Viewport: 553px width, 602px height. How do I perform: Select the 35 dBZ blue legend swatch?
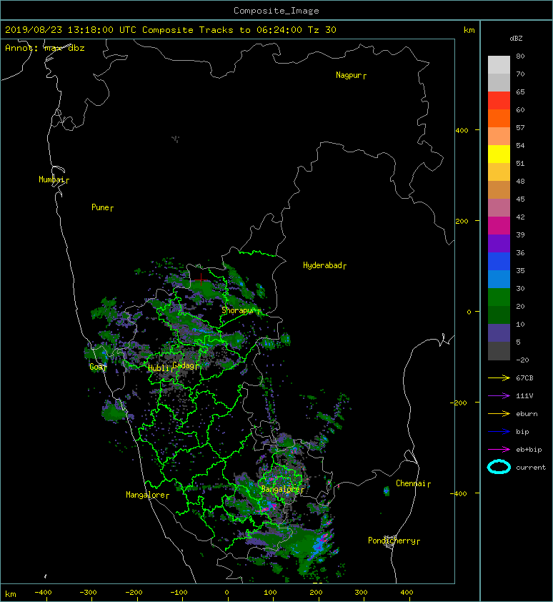(x=499, y=279)
